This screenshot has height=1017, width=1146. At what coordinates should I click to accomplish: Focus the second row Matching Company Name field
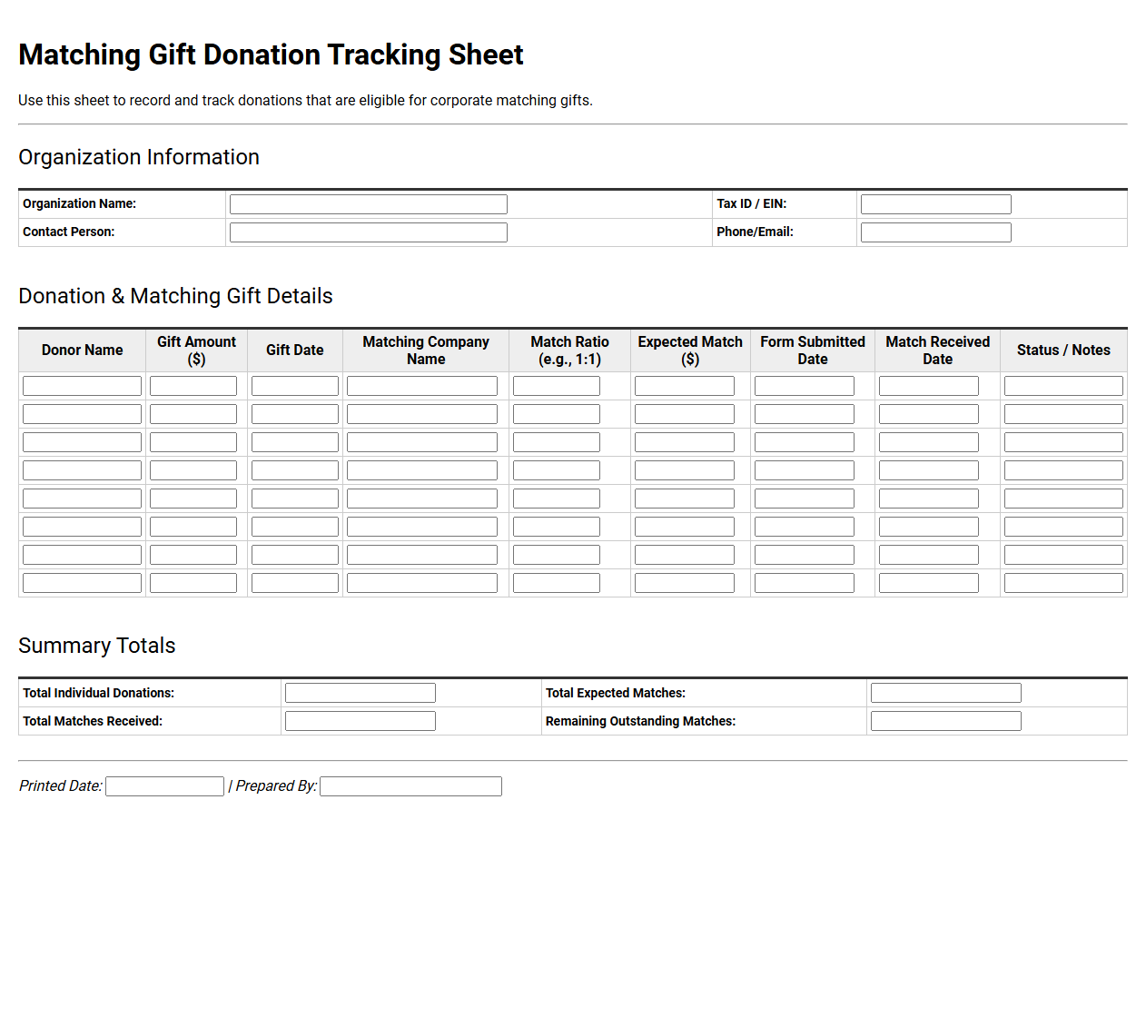click(x=422, y=414)
